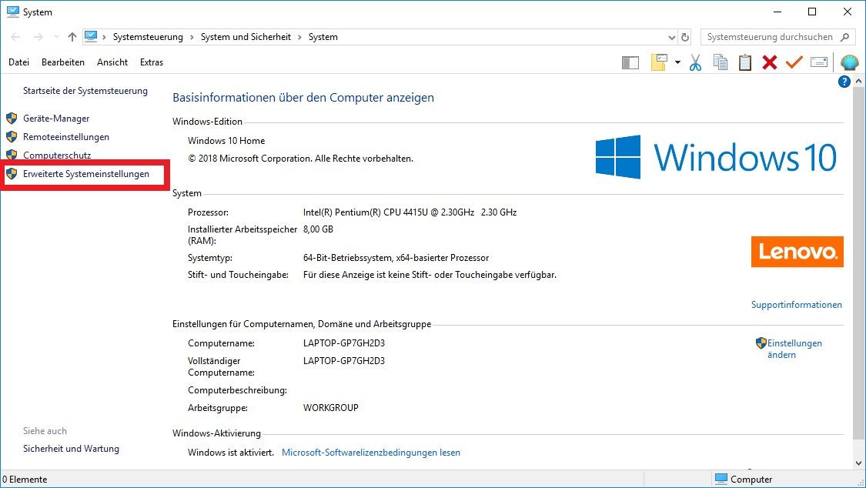Click the orange checkmark Properties icon
The image size is (866, 488).
[794, 62]
